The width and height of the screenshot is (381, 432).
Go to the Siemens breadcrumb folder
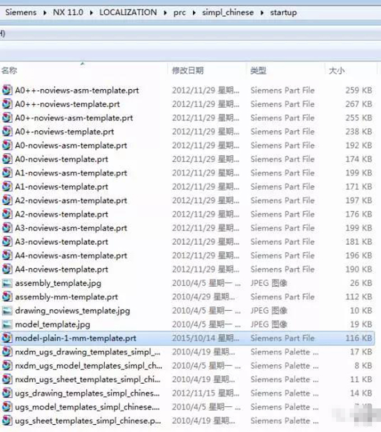tap(20, 12)
